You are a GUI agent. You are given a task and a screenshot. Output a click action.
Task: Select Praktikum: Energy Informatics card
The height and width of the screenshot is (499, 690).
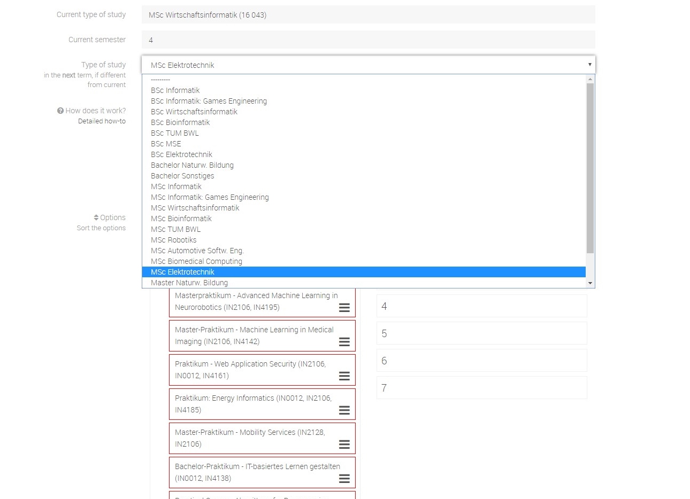(x=262, y=404)
